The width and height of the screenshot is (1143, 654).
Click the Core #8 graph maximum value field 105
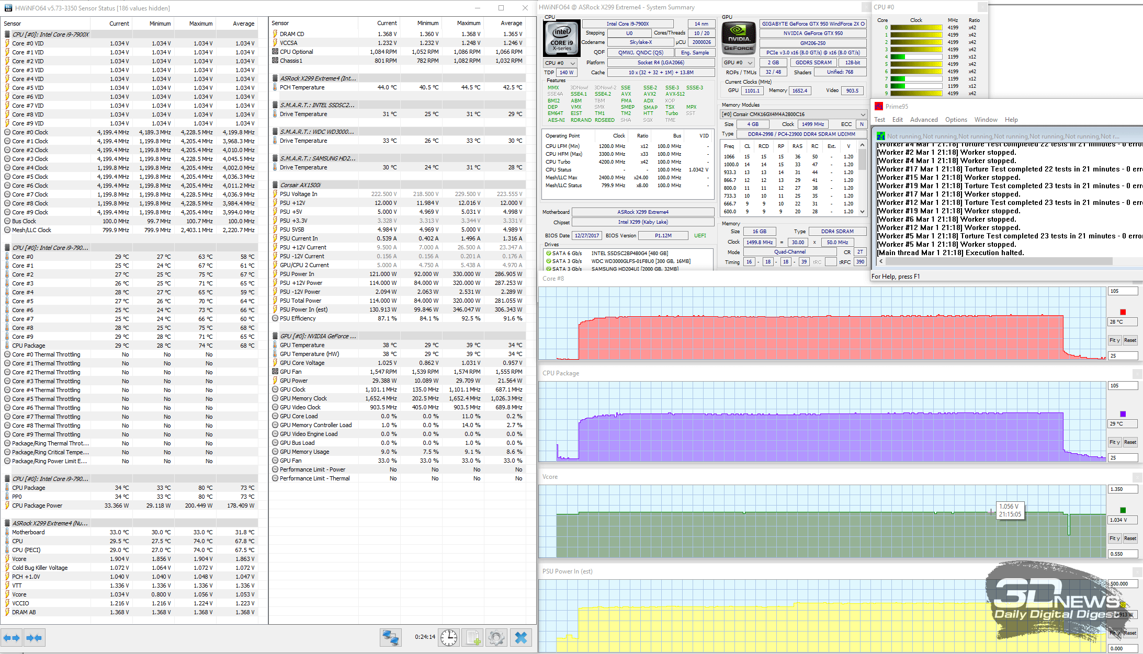tap(1123, 291)
